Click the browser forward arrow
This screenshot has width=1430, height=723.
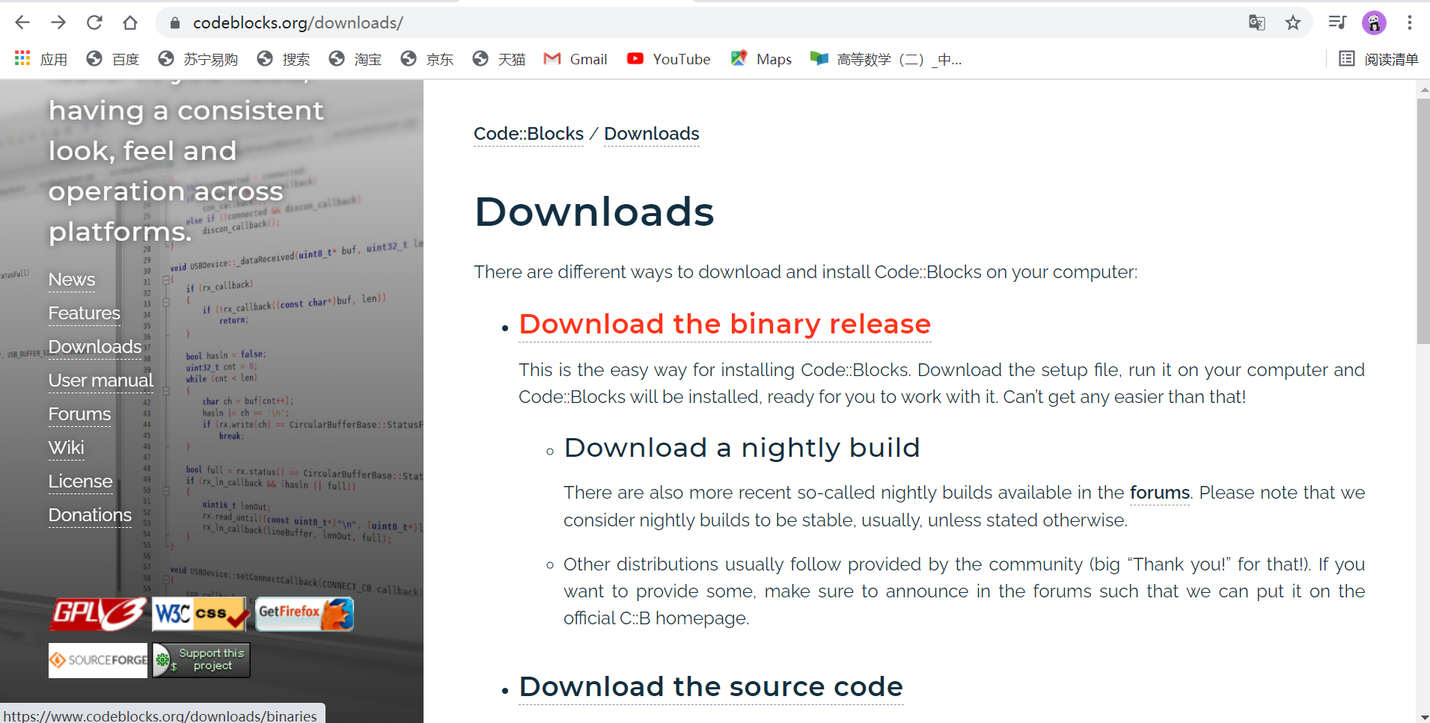[58, 22]
